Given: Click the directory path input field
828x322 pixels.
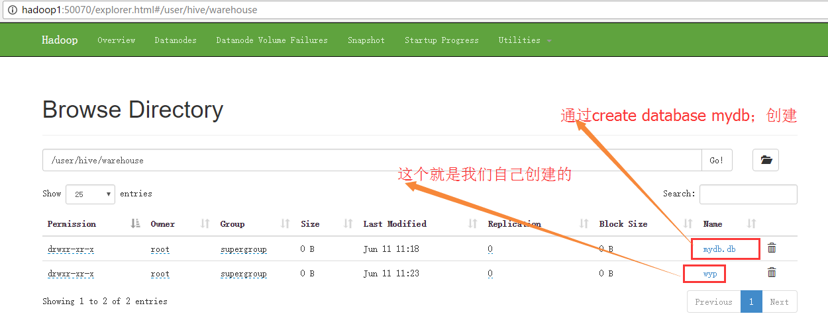Looking at the screenshot, I should [372, 160].
